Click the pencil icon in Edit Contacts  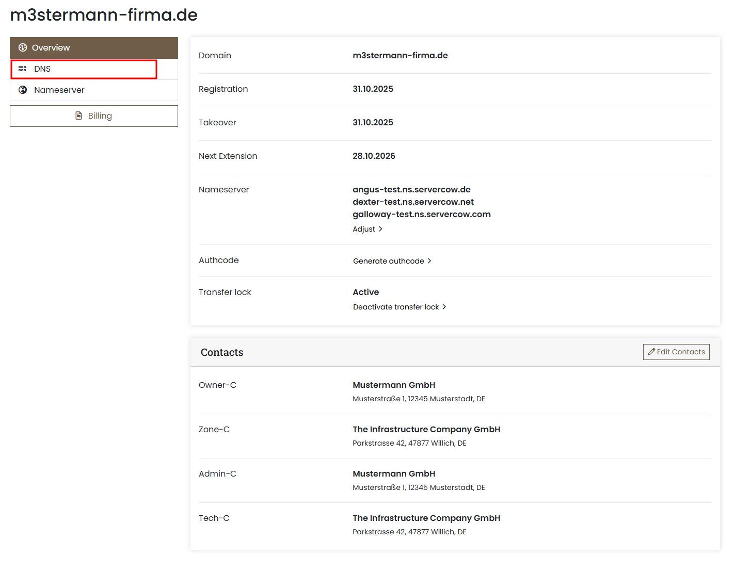pyautogui.click(x=651, y=352)
